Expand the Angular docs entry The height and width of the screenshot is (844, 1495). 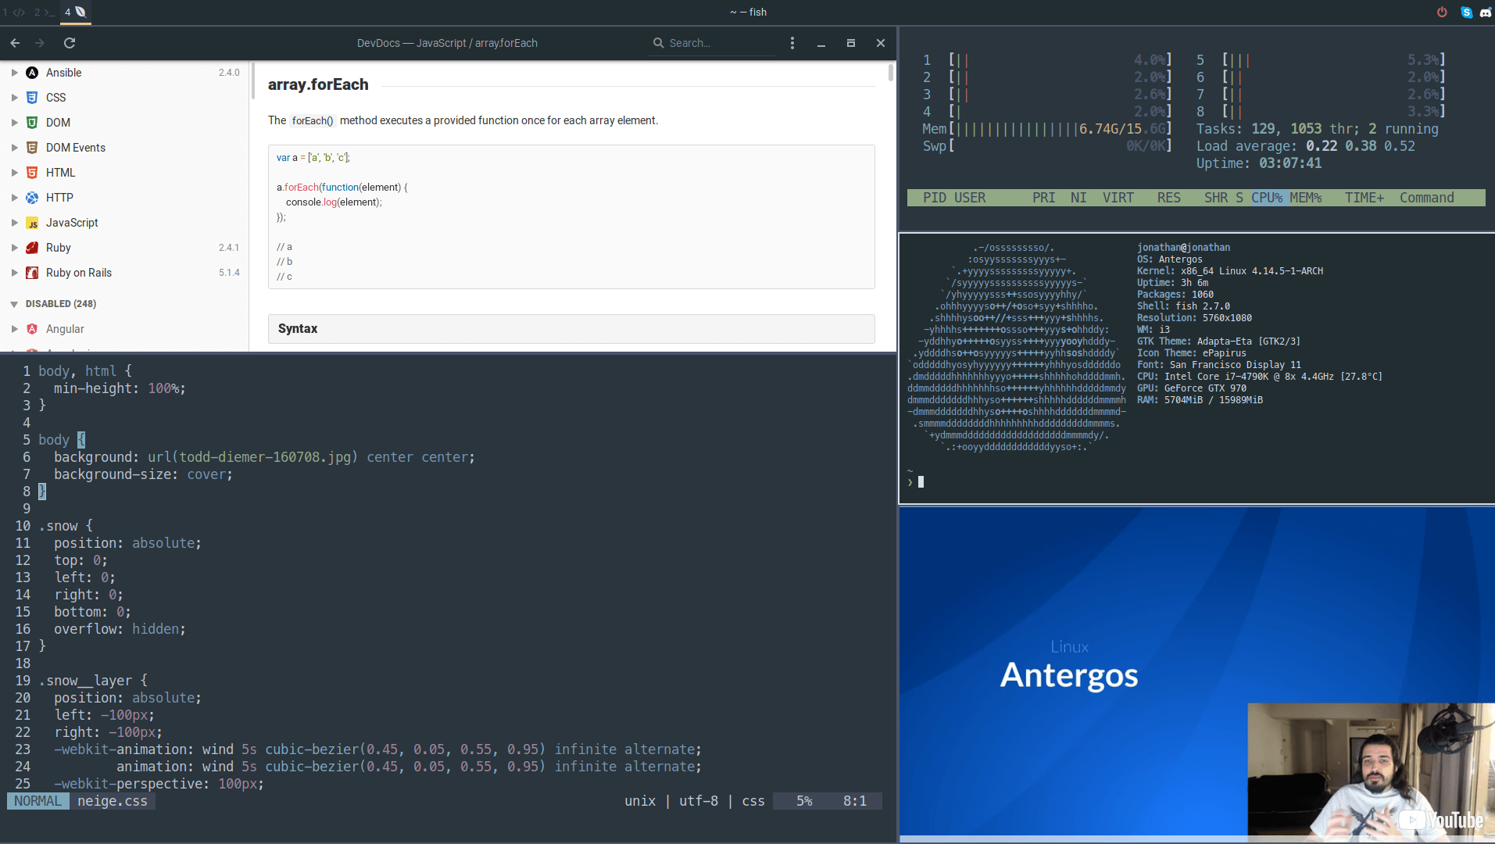pyautogui.click(x=14, y=329)
